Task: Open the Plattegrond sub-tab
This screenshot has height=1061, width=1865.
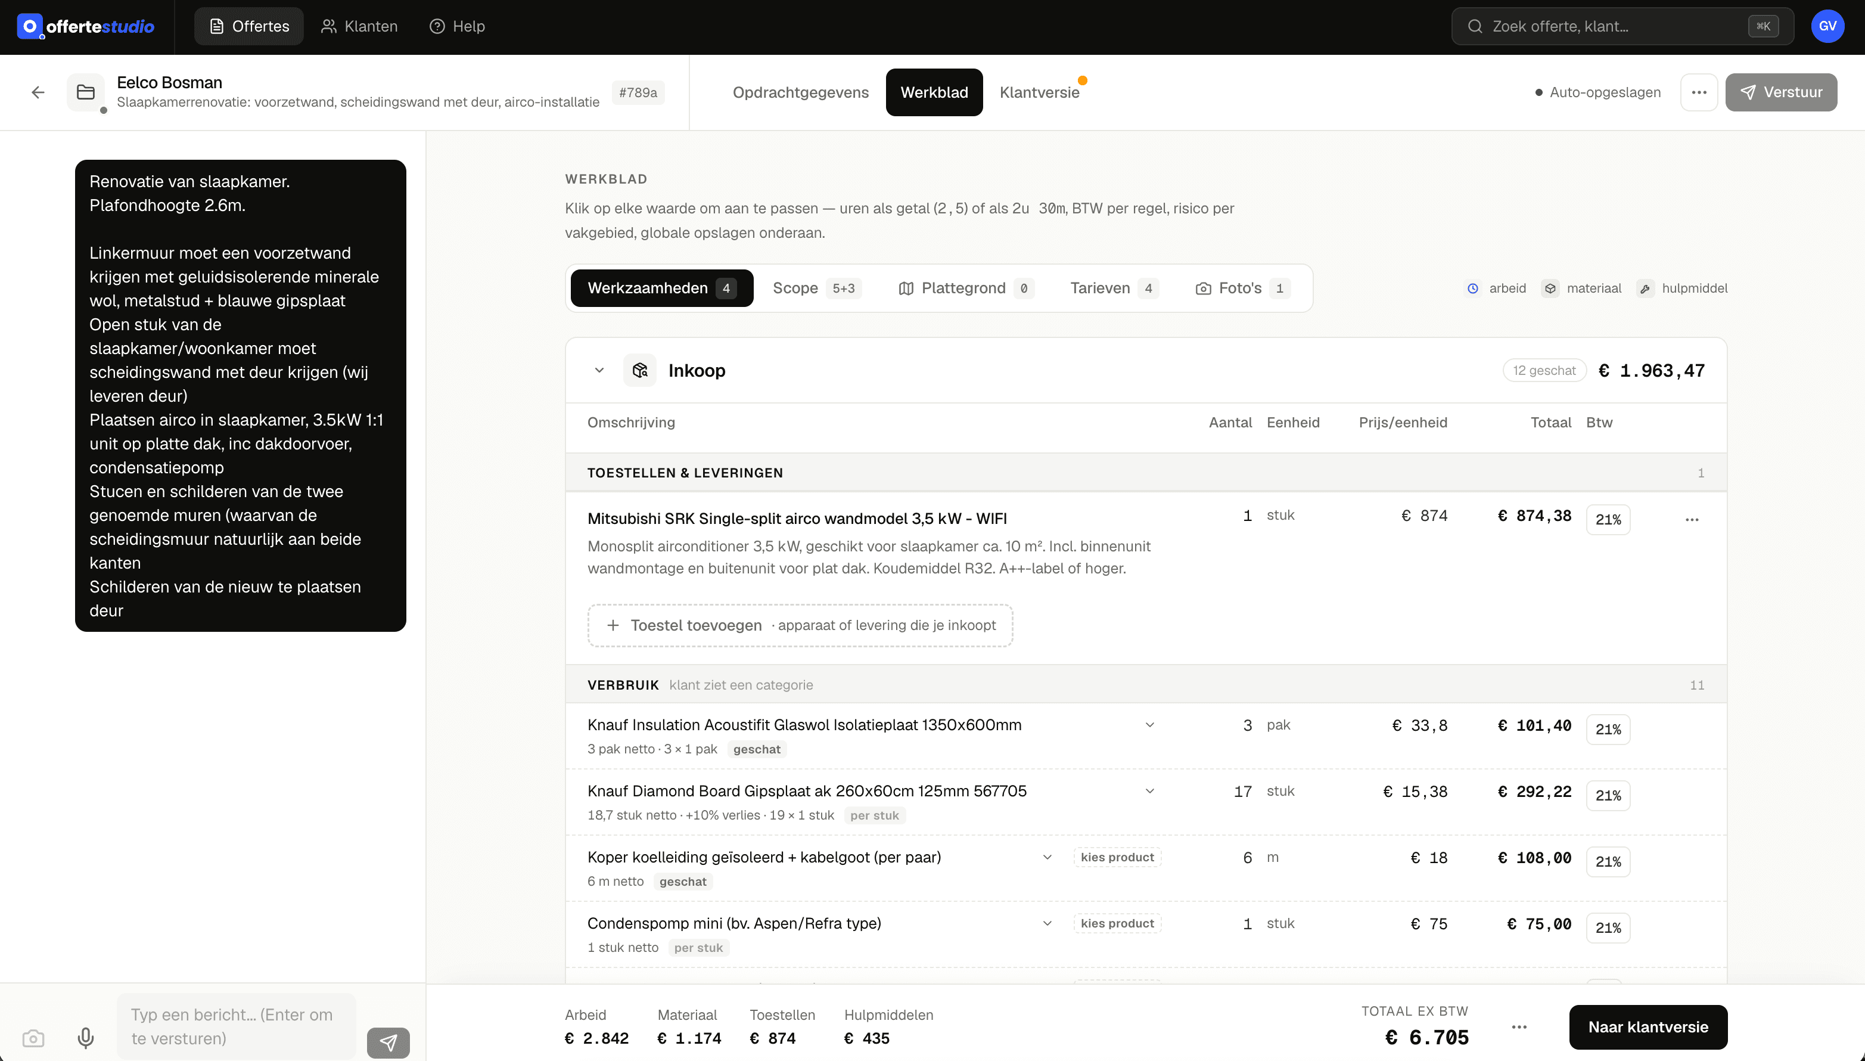Action: coord(966,288)
